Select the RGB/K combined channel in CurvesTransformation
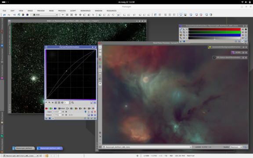Image resolution: width=253 pixels, height=158 pixels. 61,108
